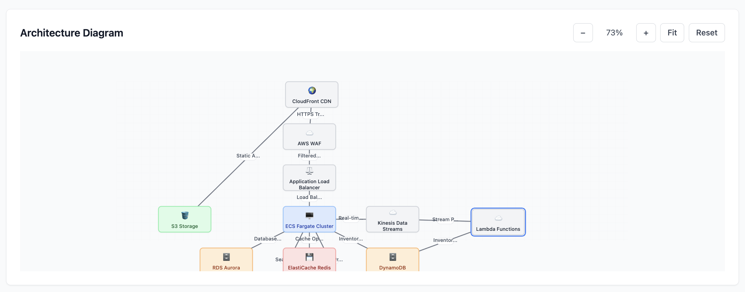Screen dimensions: 745x292
Task: Click the cabinet icon in DynamoDB node
Action: 393,257
